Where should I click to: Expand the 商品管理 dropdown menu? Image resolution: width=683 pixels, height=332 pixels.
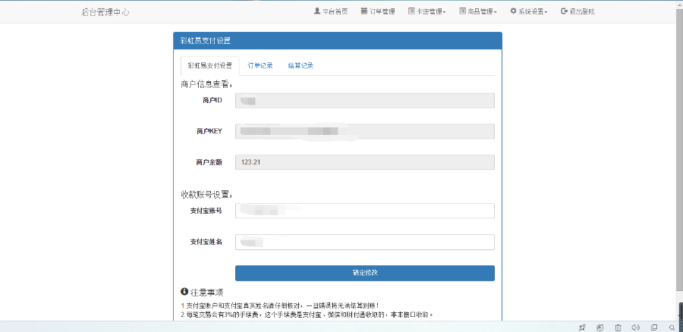(478, 11)
